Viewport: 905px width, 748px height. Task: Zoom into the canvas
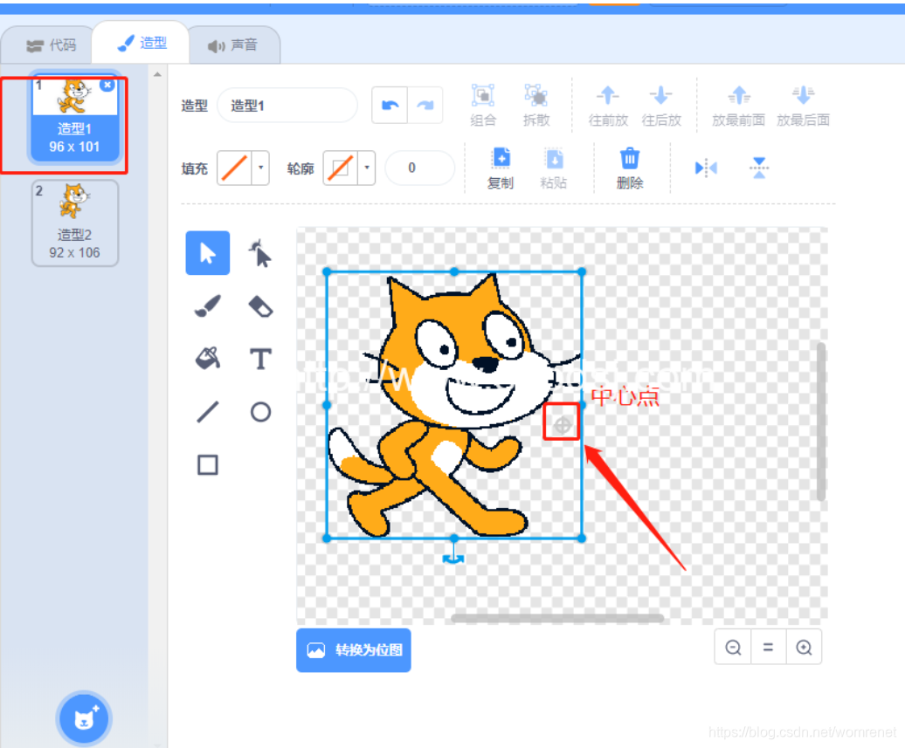point(804,647)
